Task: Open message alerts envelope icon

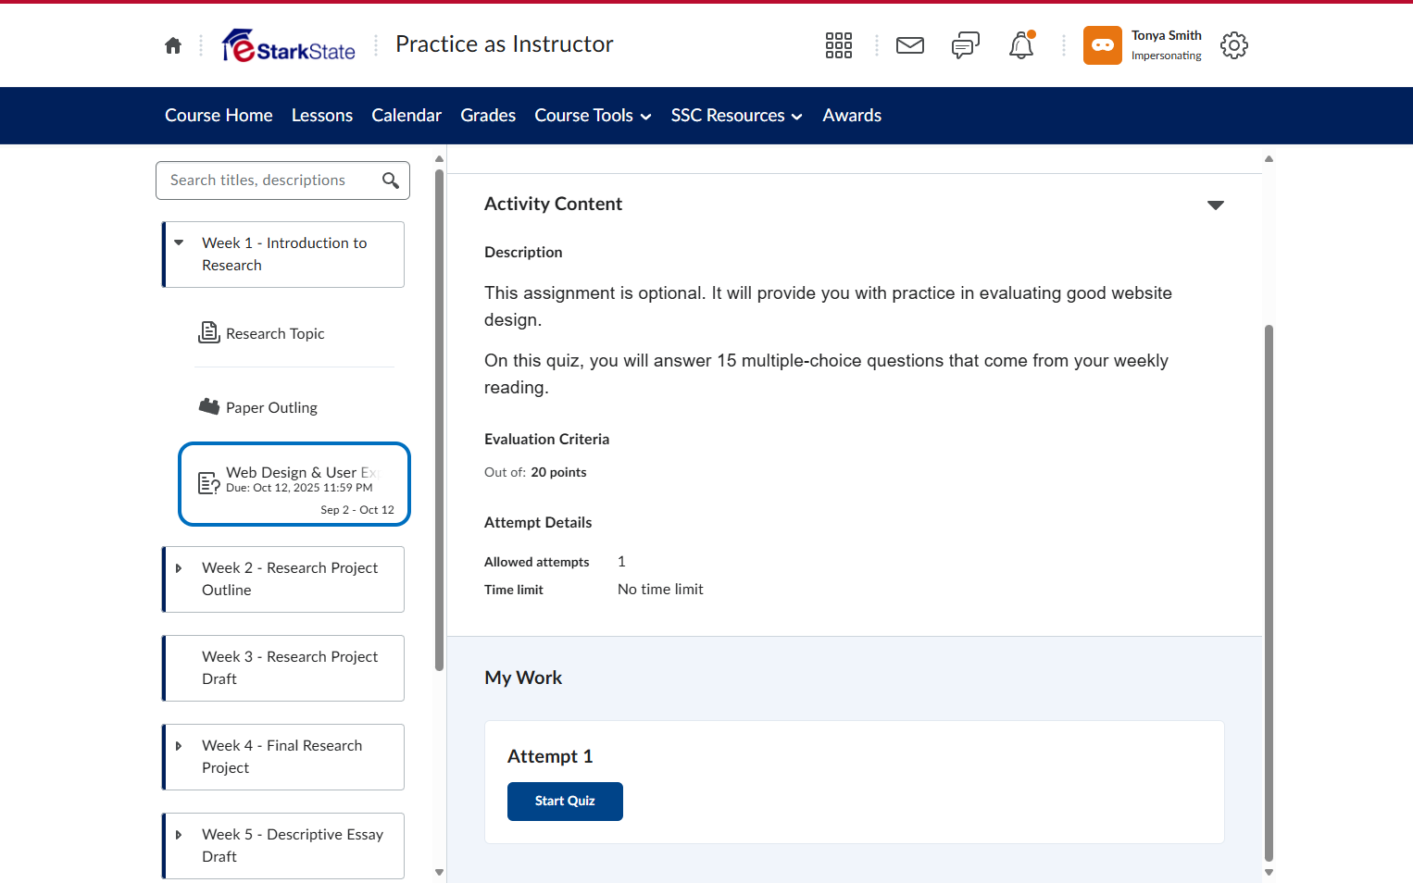Action: click(x=910, y=45)
